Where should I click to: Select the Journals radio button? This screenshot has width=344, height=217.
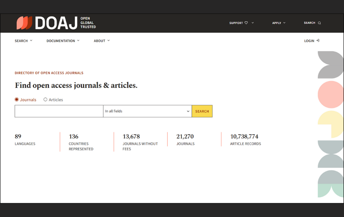17,99
